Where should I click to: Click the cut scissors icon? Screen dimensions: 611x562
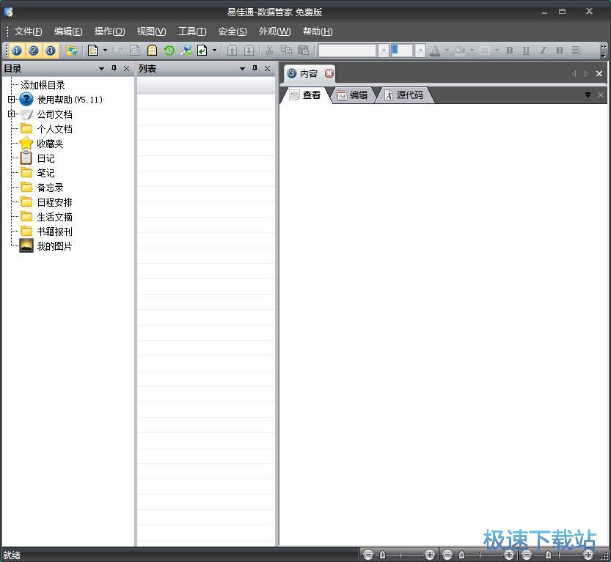(x=269, y=51)
